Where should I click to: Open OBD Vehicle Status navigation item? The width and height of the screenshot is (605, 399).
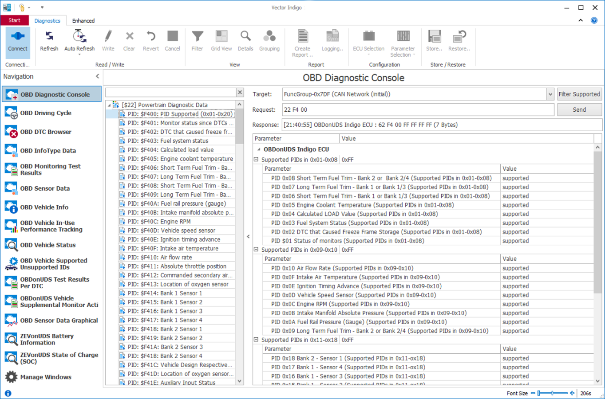click(x=51, y=245)
